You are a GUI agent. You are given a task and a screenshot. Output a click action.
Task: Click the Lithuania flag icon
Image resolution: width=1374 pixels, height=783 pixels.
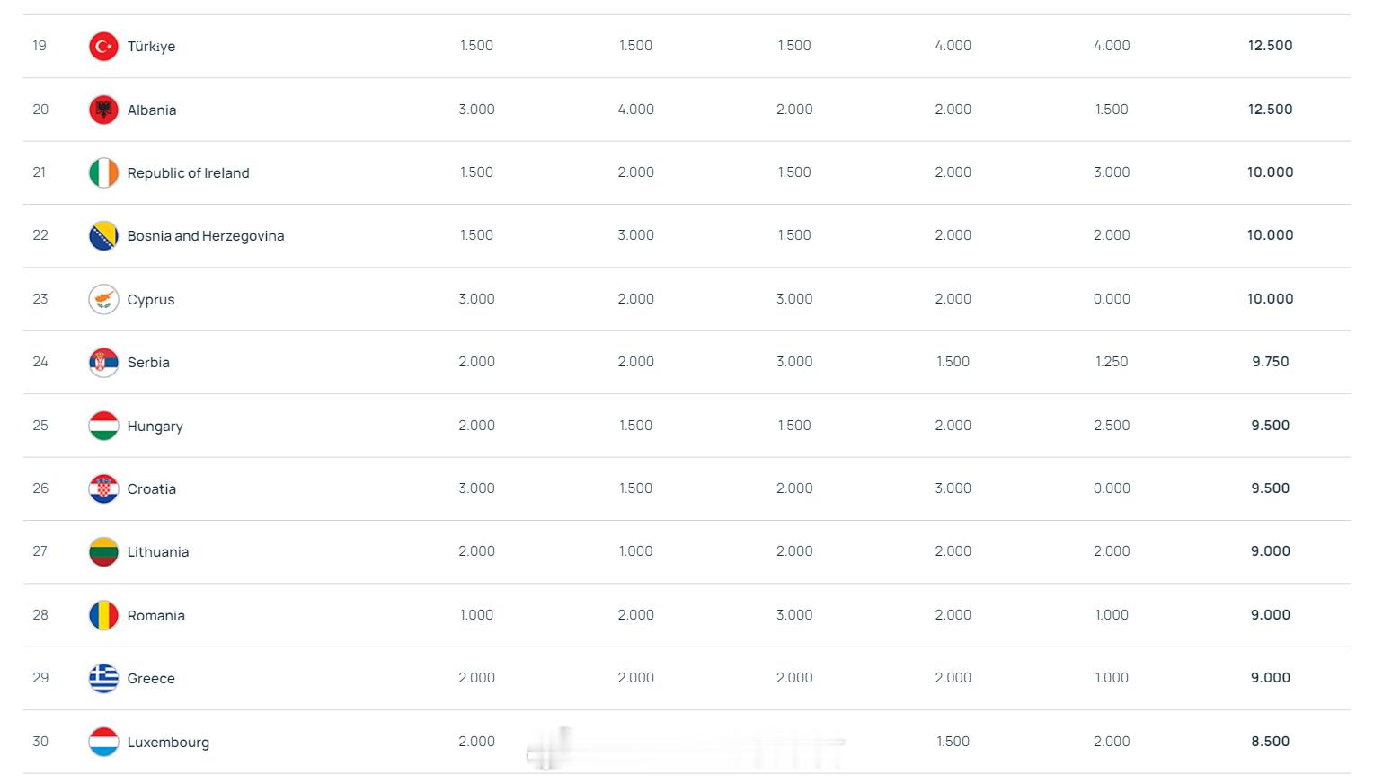(x=103, y=551)
